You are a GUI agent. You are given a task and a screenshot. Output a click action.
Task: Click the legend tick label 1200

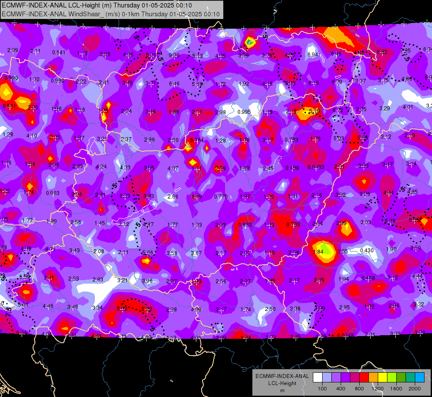(x=378, y=389)
